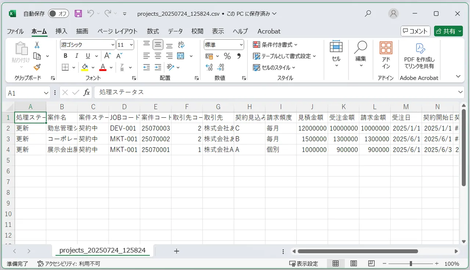This screenshot has width=470, height=270.
Task: Toggle Bold formatting
Action: click(65, 56)
